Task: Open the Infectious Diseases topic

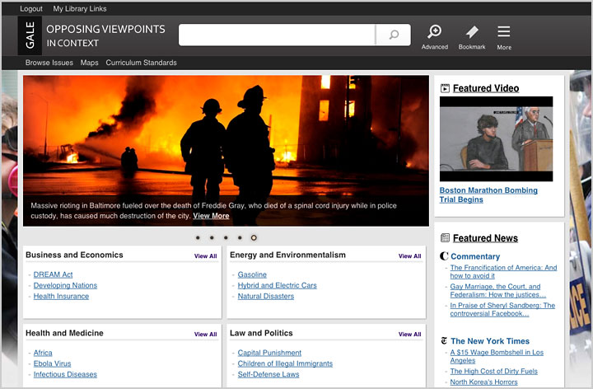Action: point(65,374)
